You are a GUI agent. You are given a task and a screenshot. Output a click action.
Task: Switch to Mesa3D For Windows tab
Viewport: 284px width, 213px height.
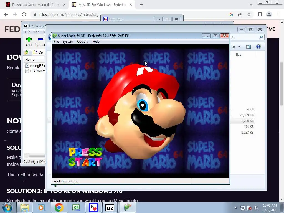102,5
